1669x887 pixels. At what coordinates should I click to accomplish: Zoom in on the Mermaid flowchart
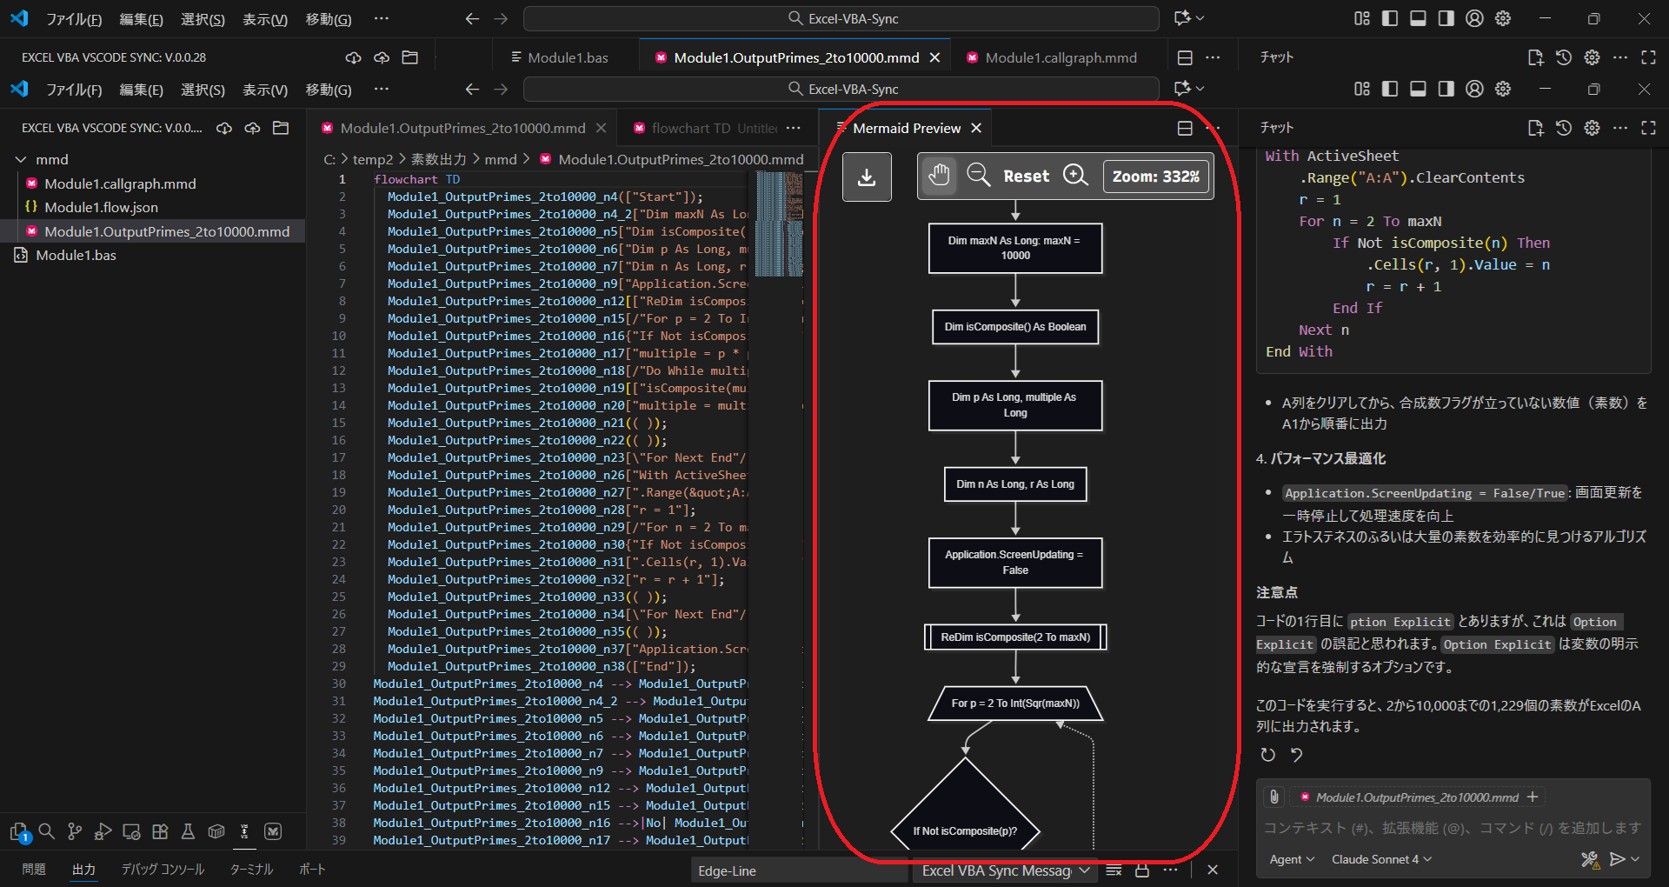point(1076,176)
